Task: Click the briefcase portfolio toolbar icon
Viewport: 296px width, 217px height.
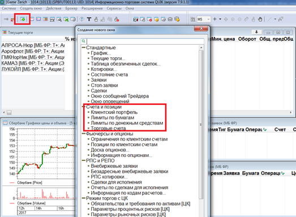Action: tap(170, 19)
